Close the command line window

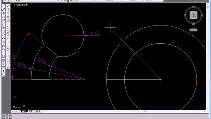(x=3, y=117)
